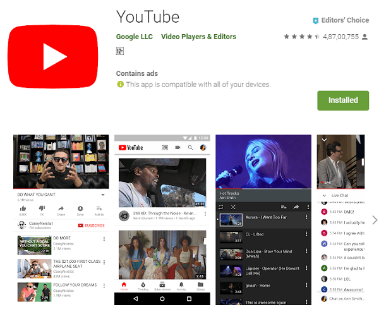Click the cast screen icon

pyautogui.click(x=165, y=147)
